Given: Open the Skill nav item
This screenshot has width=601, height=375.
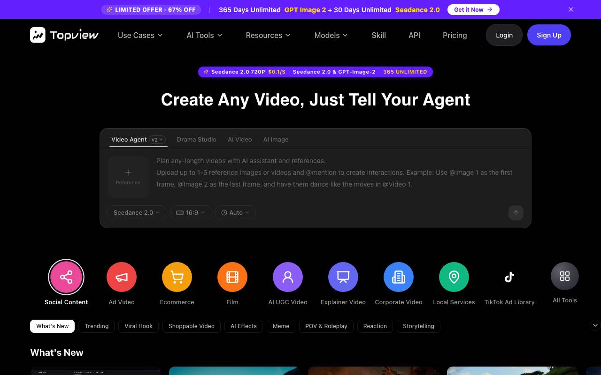Looking at the screenshot, I should (379, 35).
